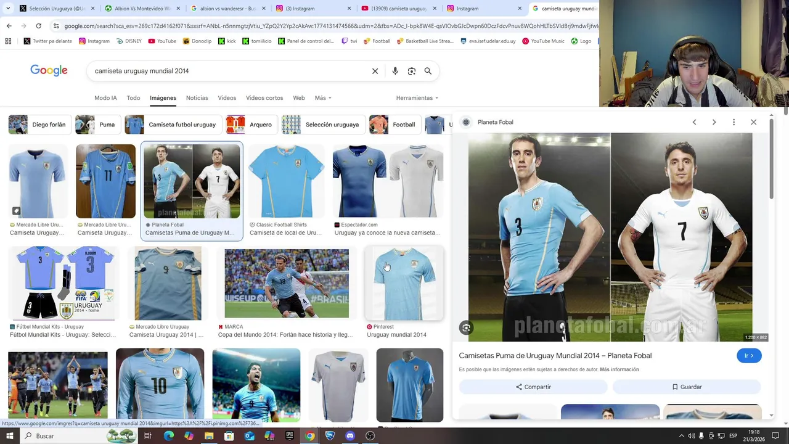Reload the page in Chrome
Viewport: 789px width, 444px height.
click(38, 26)
